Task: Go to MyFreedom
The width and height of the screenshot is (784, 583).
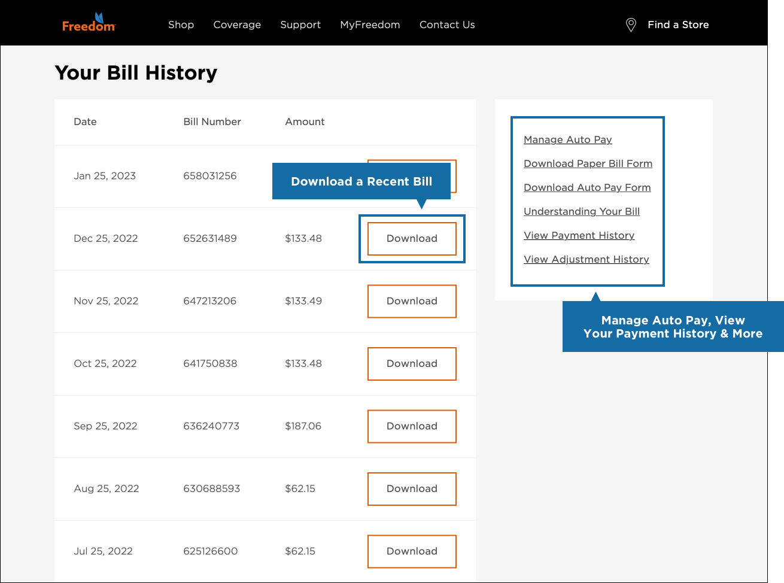Action: pyautogui.click(x=370, y=25)
